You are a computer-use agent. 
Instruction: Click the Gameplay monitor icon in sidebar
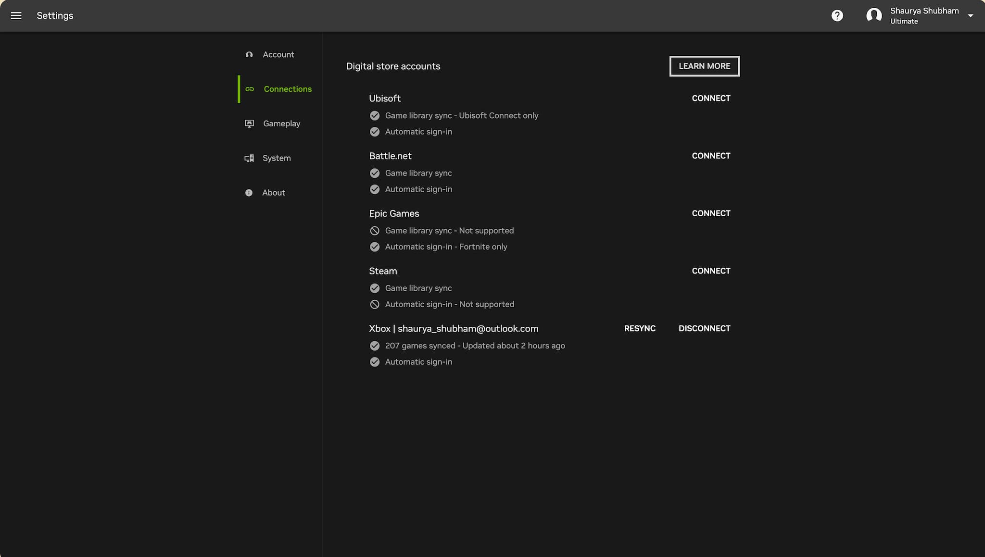[249, 124]
